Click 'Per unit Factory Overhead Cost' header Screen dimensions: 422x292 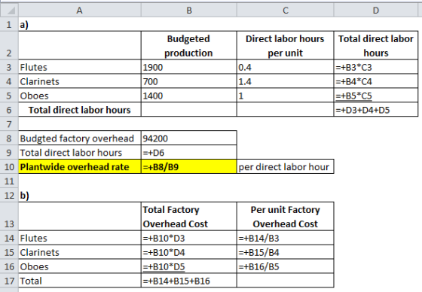click(286, 217)
